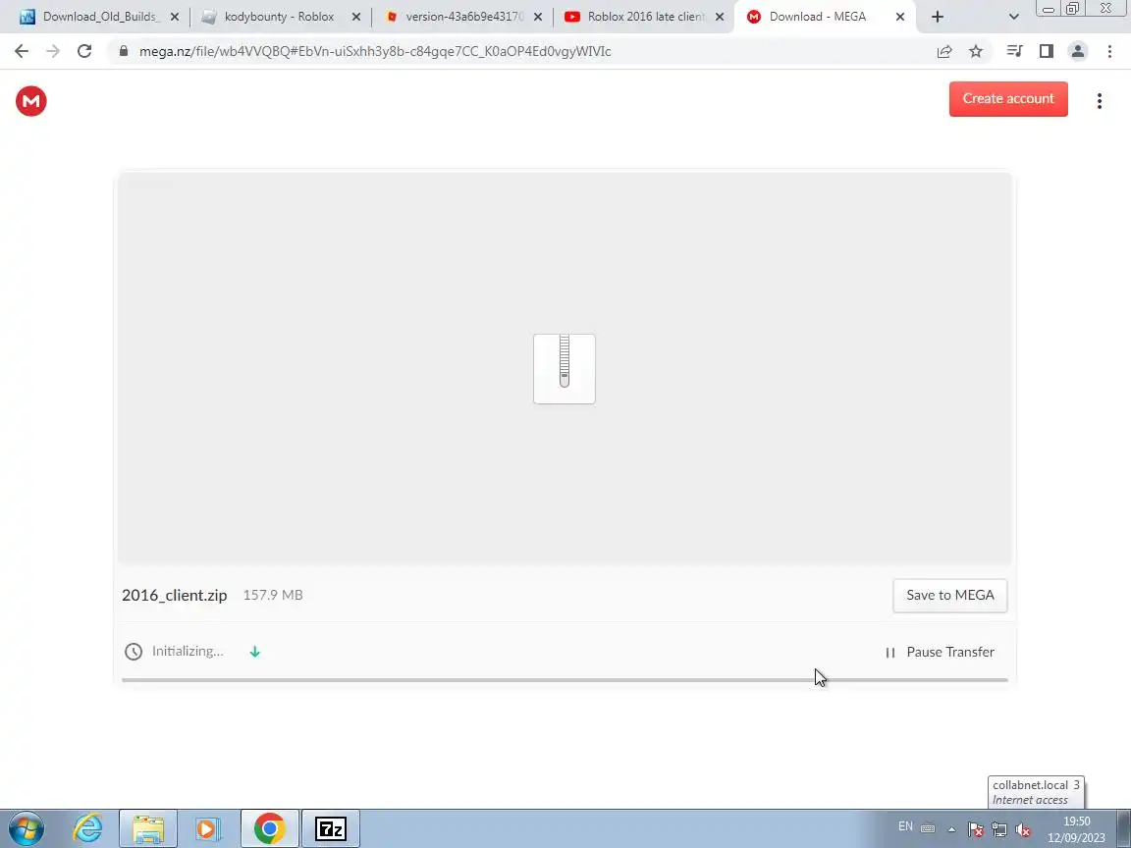Open Chrome three-dot menu
The image size is (1131, 848).
(1109, 51)
